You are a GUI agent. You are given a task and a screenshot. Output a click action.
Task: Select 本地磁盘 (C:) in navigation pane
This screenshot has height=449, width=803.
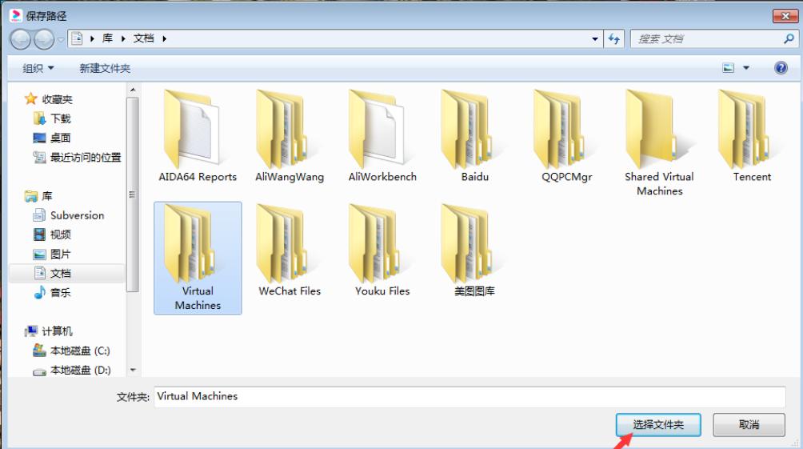pos(79,351)
